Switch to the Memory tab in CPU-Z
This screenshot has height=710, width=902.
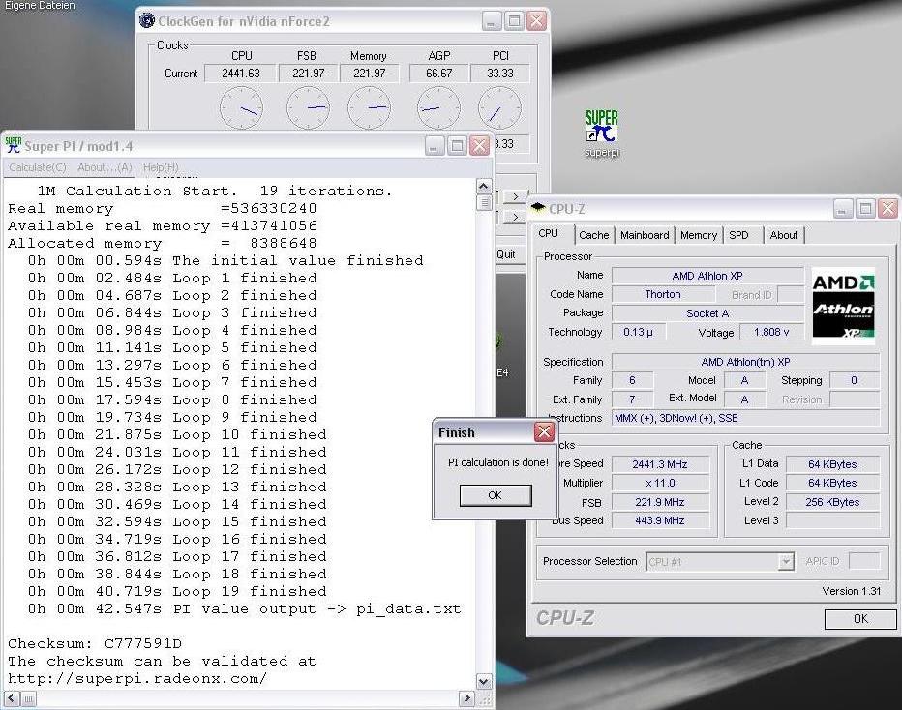[x=699, y=235]
